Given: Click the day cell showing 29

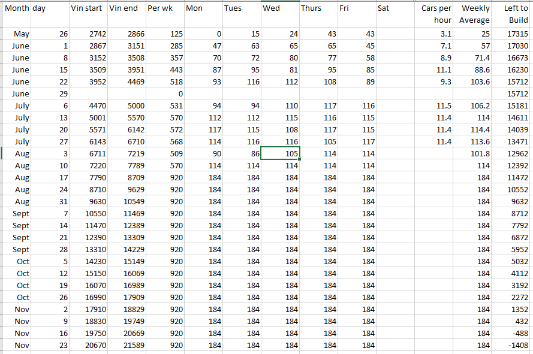Looking at the screenshot, I should [x=50, y=94].
